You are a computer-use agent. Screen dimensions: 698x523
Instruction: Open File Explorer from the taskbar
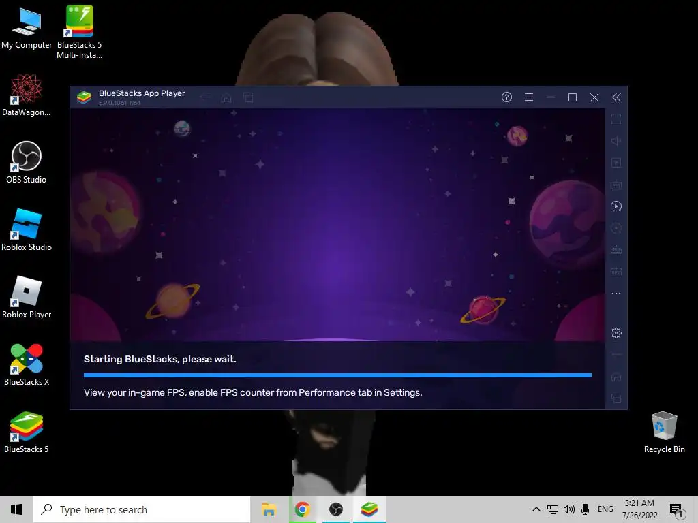269,509
